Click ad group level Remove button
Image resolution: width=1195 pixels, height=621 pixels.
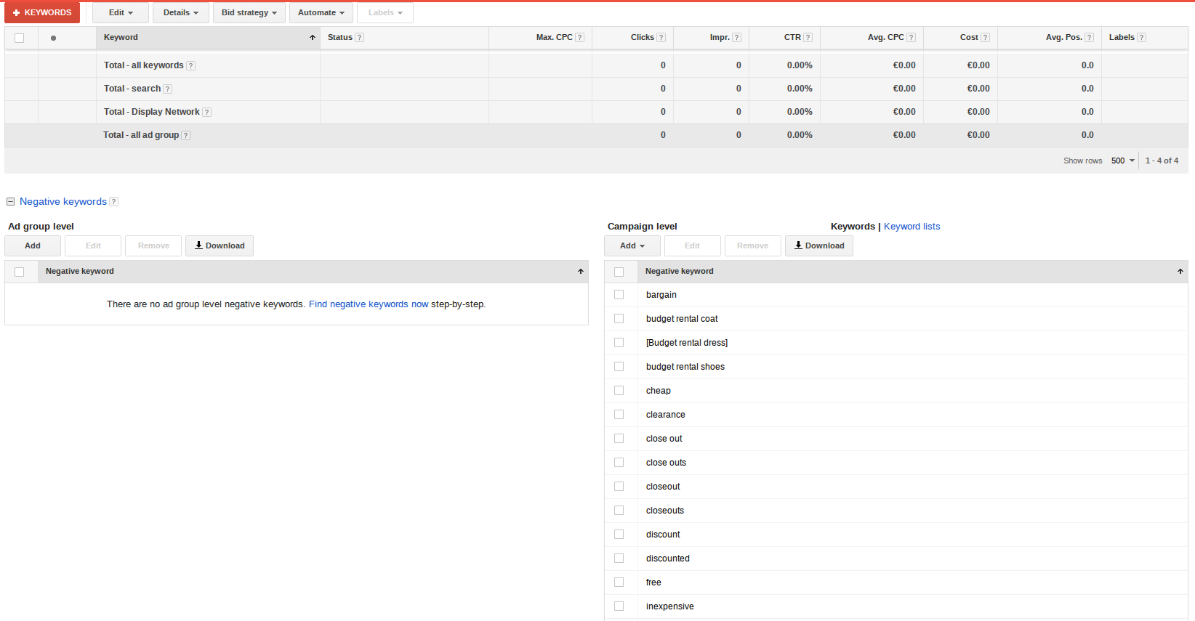click(x=153, y=246)
